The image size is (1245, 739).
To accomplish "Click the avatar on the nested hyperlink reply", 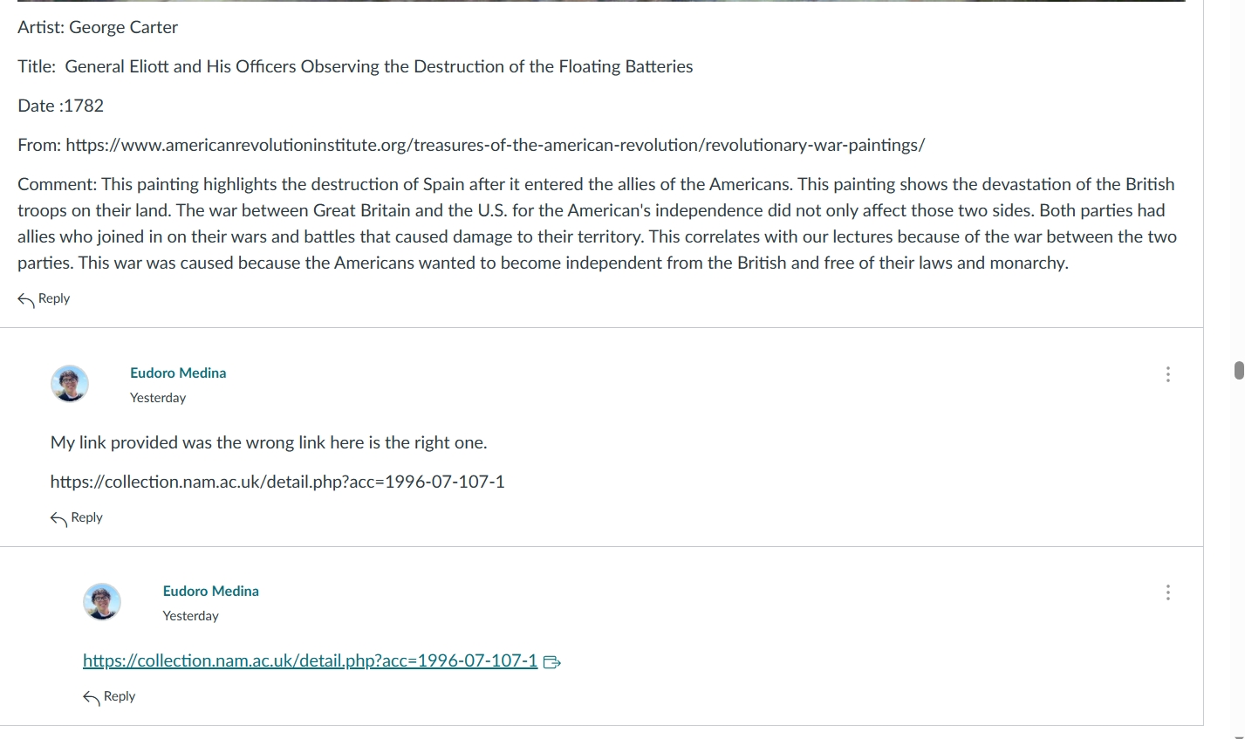I will [102, 602].
